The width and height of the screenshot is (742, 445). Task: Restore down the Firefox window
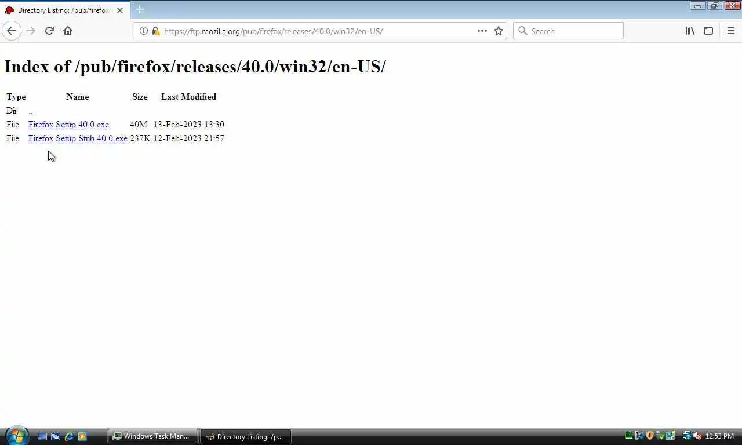(714, 6)
